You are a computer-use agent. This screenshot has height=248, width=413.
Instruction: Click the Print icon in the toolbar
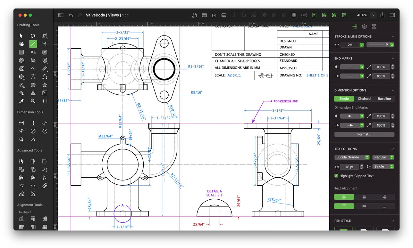[223, 15]
